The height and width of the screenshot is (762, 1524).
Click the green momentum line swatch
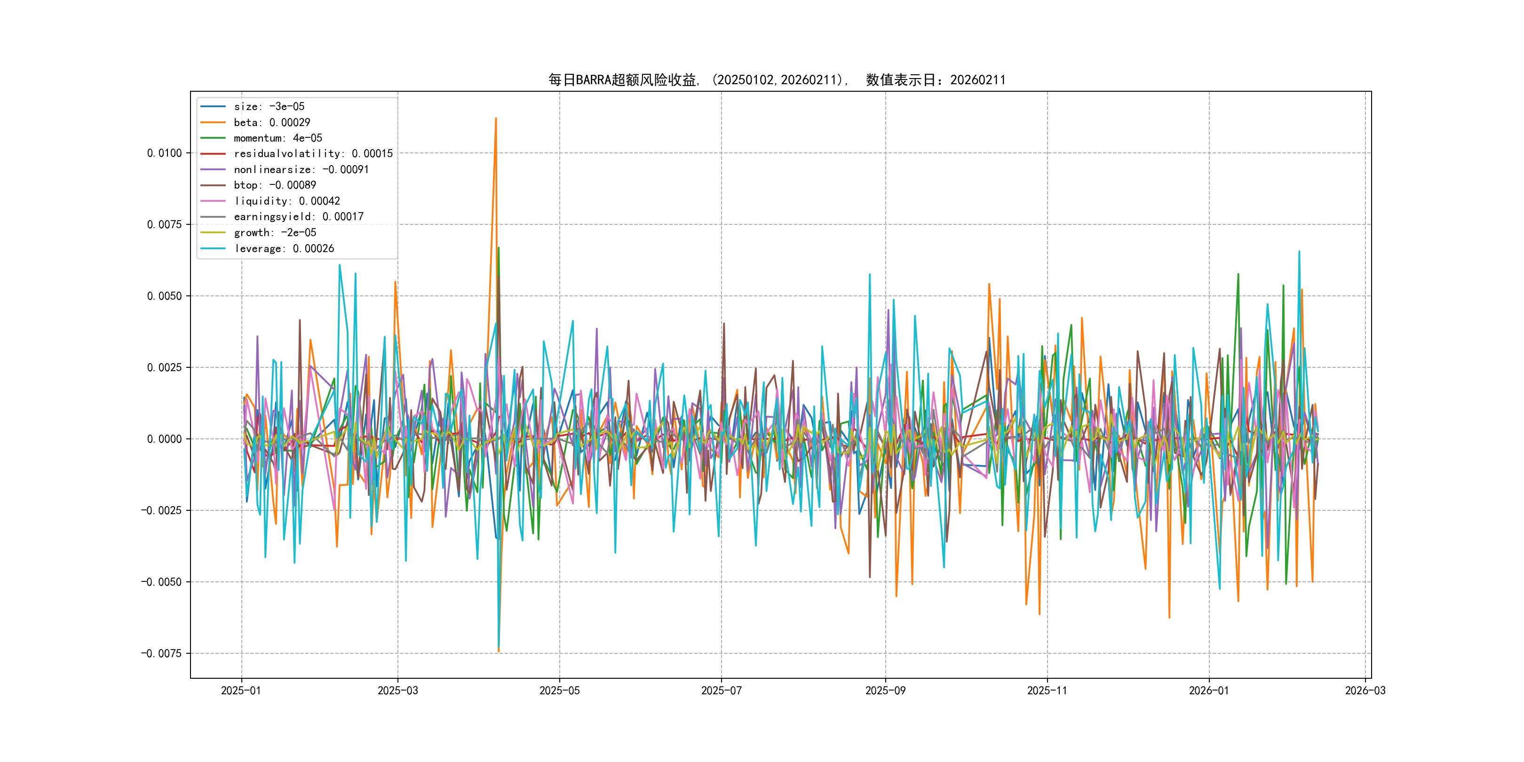coord(213,138)
